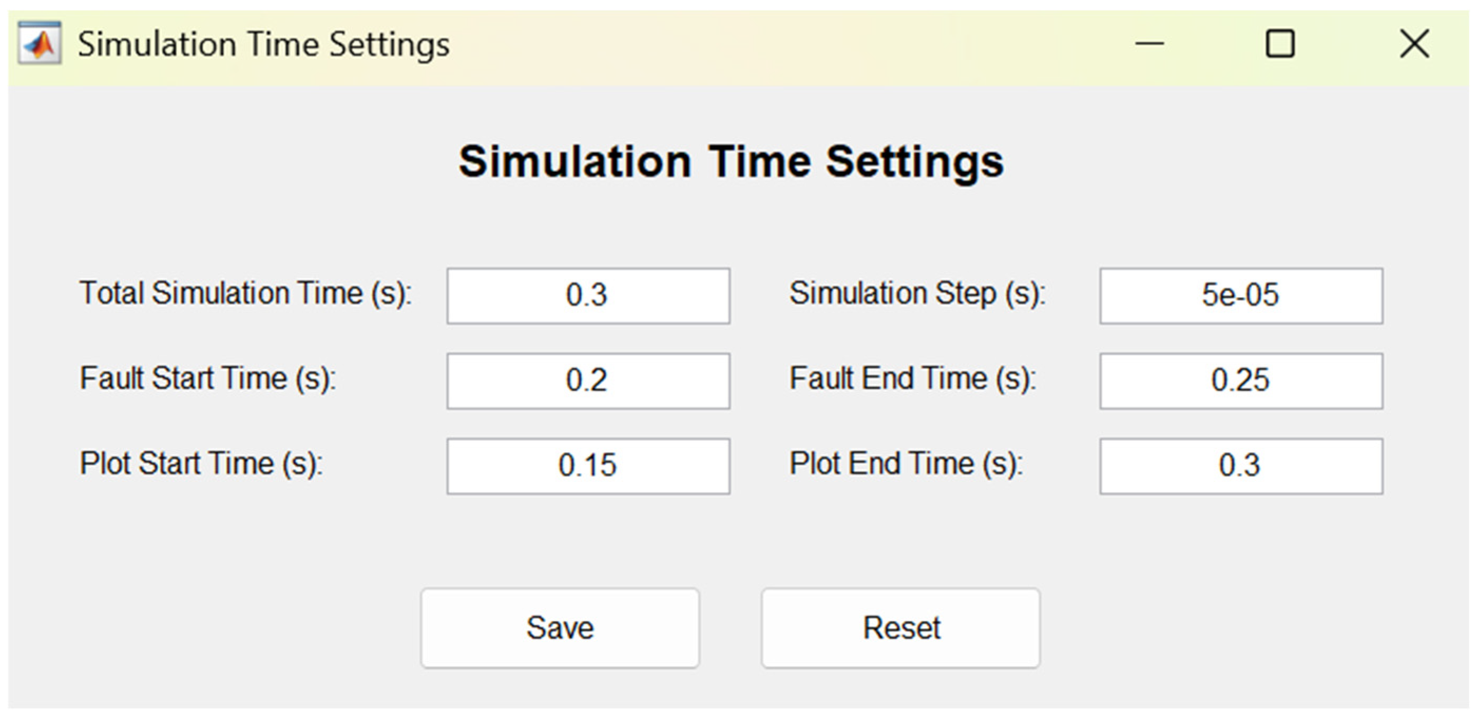Click the "Plot End Time (s):" label
This screenshot has width=1475, height=719.
coord(906,464)
